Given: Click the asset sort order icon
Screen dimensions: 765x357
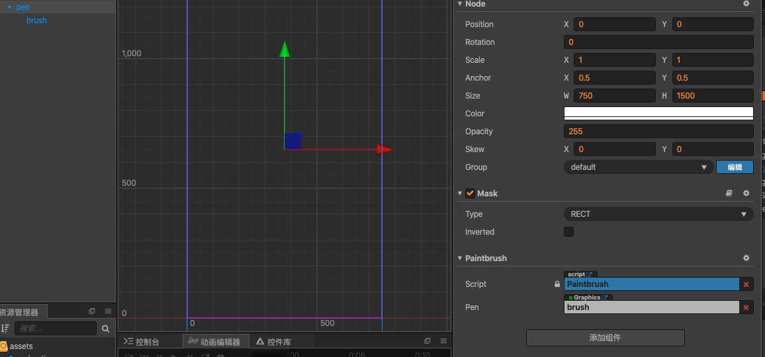Looking at the screenshot, I should pyautogui.click(x=5, y=329).
